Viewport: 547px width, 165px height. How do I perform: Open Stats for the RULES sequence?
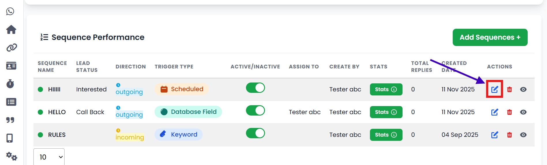coord(386,135)
